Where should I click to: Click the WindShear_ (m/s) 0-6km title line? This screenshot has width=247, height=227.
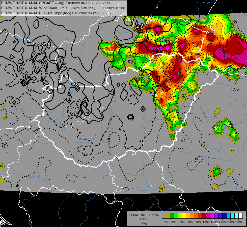tap(63, 8)
